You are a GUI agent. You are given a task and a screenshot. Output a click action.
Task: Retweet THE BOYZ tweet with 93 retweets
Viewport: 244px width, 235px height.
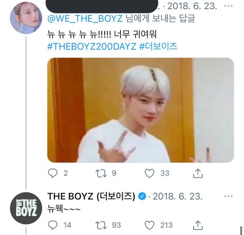click(x=101, y=225)
